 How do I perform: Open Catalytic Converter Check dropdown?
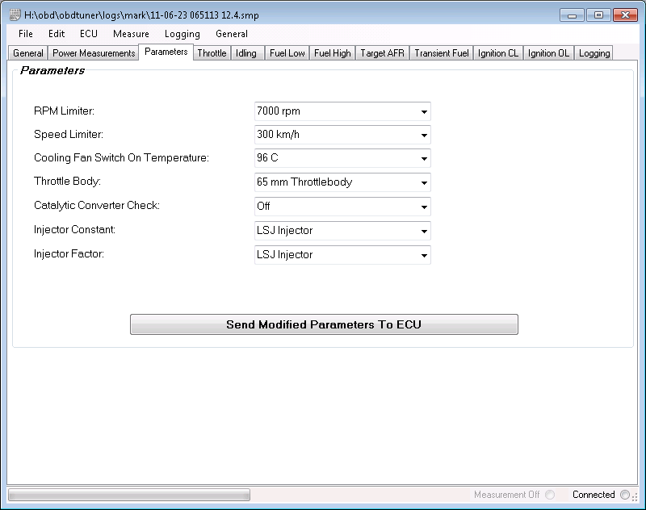[342, 207]
